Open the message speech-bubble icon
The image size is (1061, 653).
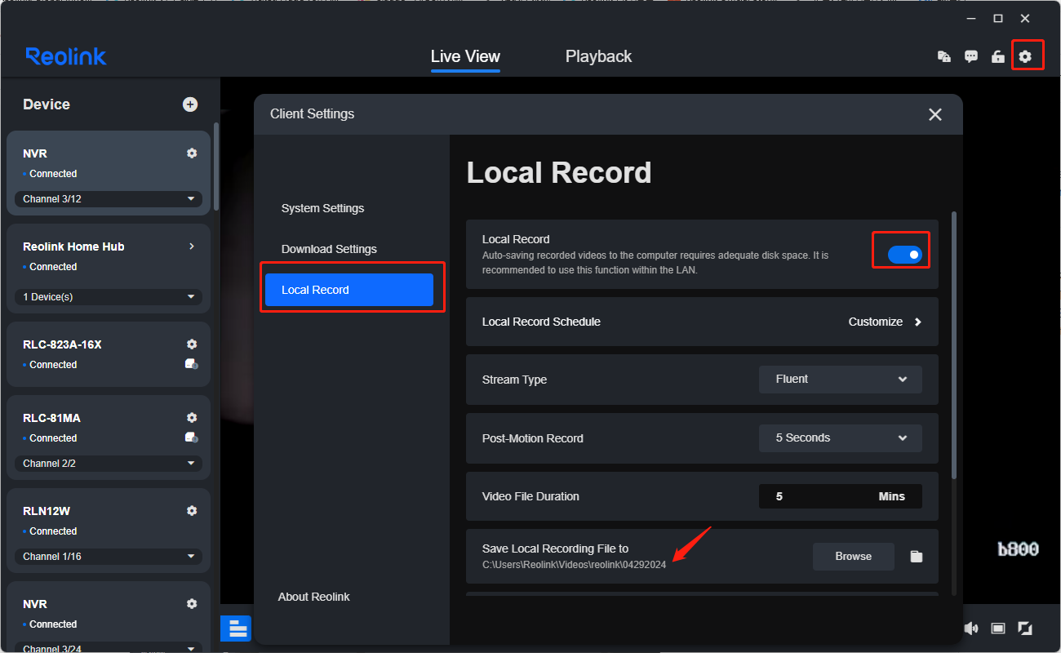(970, 56)
